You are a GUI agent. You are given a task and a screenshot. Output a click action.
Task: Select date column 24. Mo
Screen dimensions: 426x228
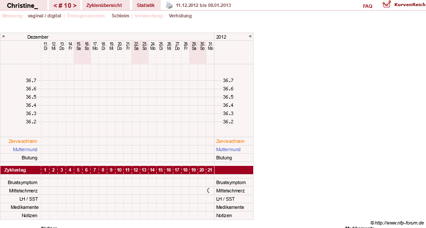(x=153, y=46)
